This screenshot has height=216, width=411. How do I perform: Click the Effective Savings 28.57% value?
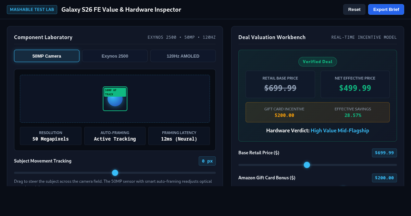click(353, 116)
